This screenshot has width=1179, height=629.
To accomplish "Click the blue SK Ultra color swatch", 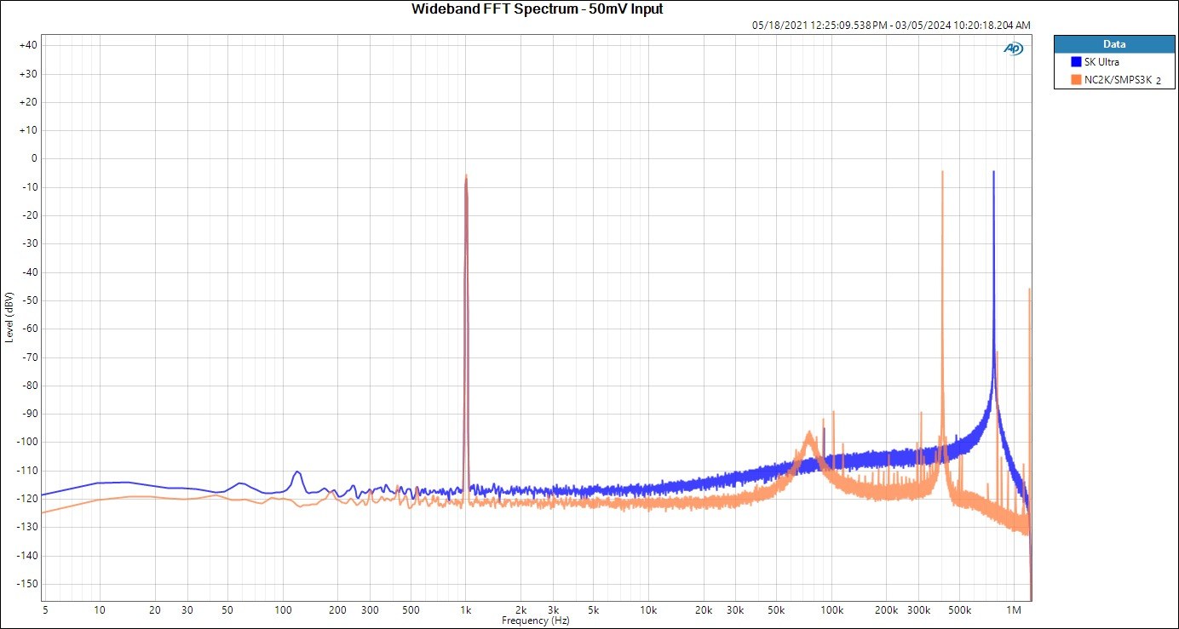I will click(x=1075, y=62).
